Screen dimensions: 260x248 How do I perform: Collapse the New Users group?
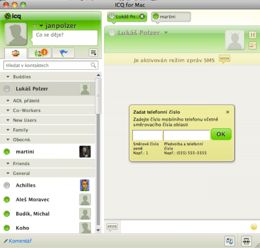pos(8,120)
